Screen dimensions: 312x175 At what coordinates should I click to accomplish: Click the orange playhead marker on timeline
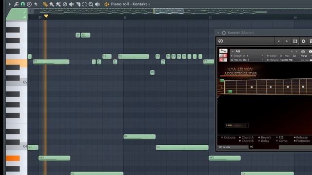(x=46, y=16)
